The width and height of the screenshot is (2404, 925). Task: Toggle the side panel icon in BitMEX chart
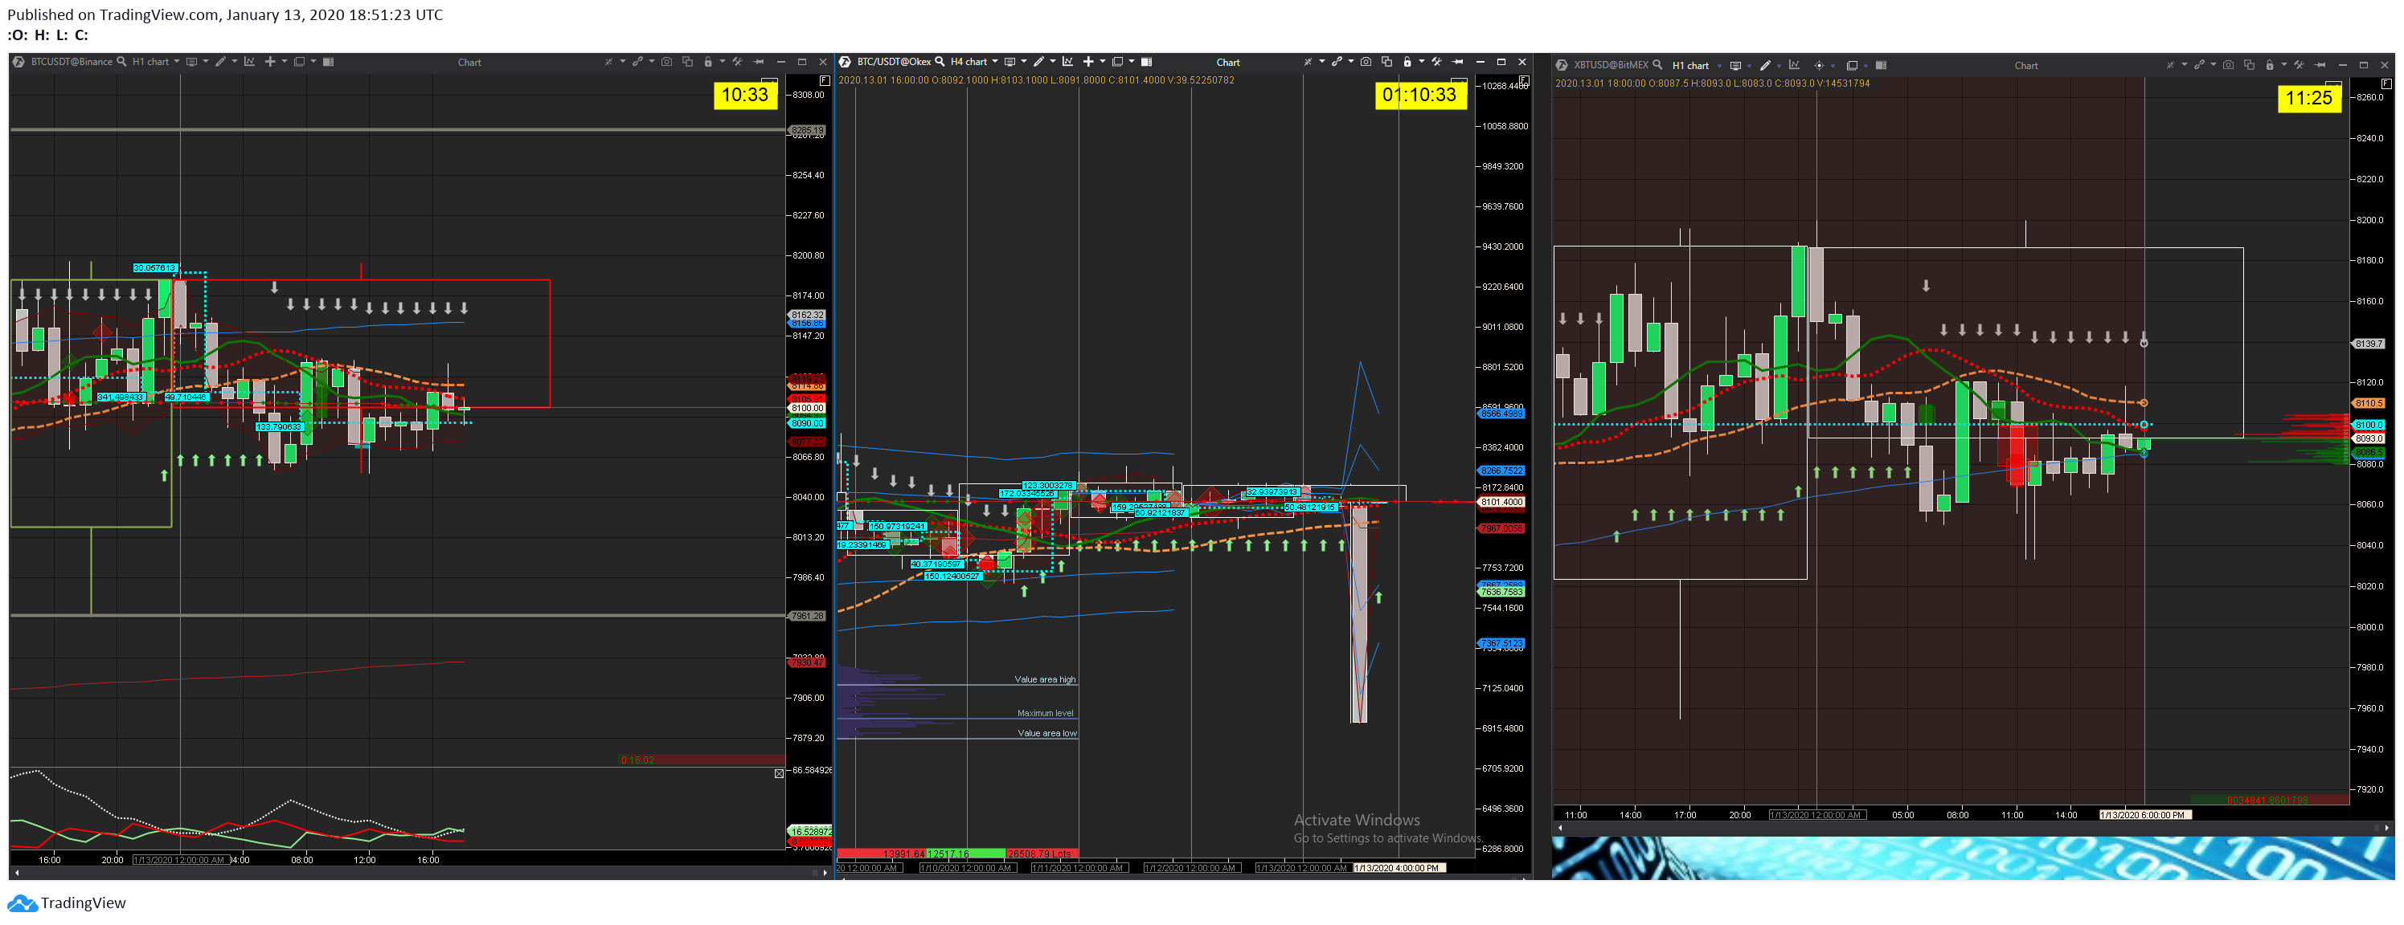pos(1882,65)
